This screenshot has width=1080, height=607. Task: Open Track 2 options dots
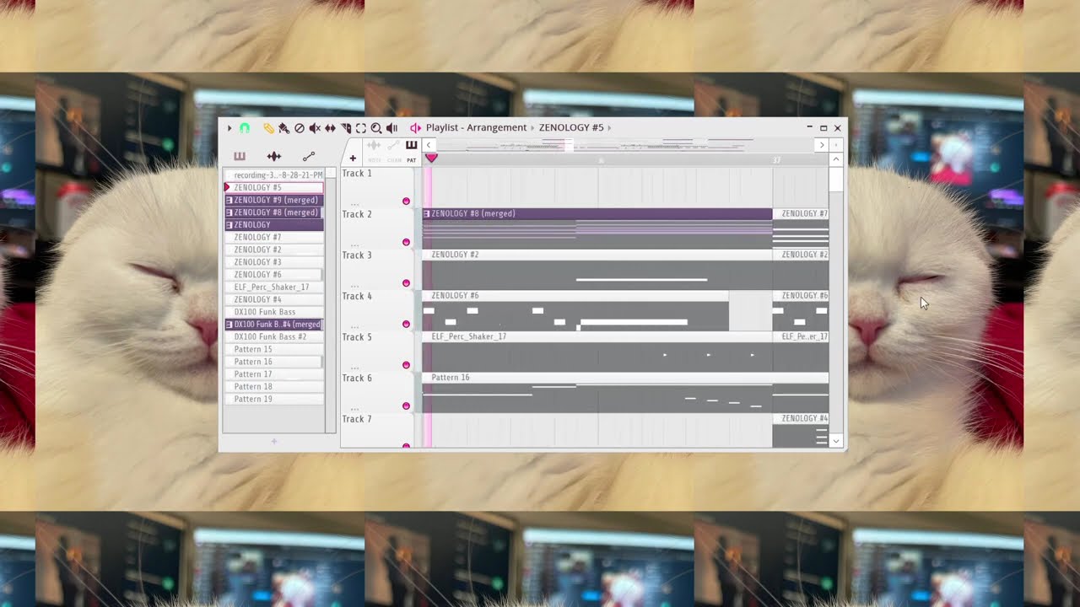pyautogui.click(x=354, y=244)
